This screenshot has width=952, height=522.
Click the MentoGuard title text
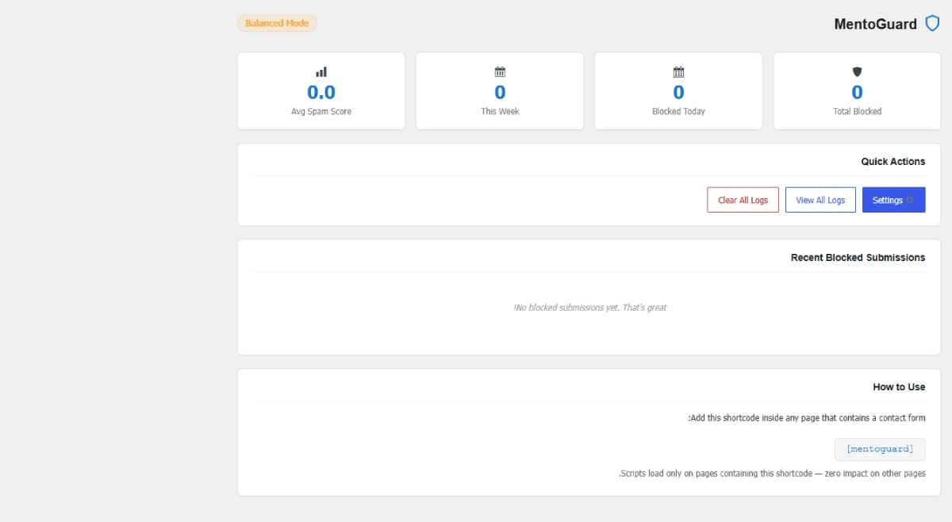876,25
